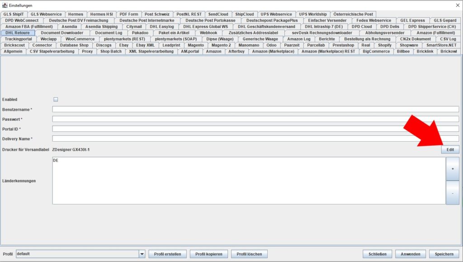Screen dimensions: 463x262
Task: Switch to the CSV Log tab
Action: 448,39
